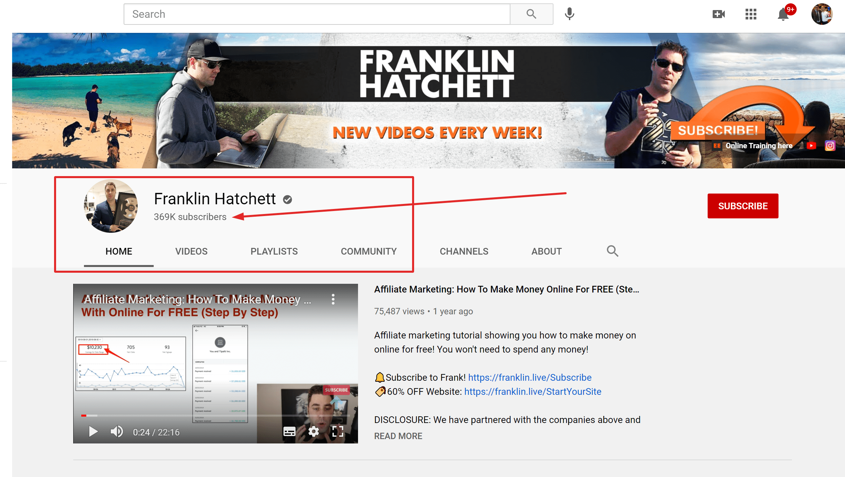Image resolution: width=845 pixels, height=477 pixels.
Task: Open the create video camera icon
Action: click(x=718, y=14)
